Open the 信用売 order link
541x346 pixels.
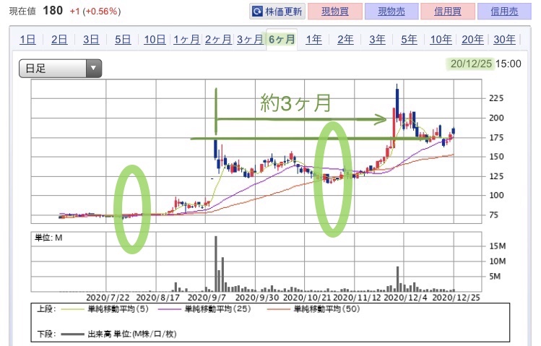504,12
